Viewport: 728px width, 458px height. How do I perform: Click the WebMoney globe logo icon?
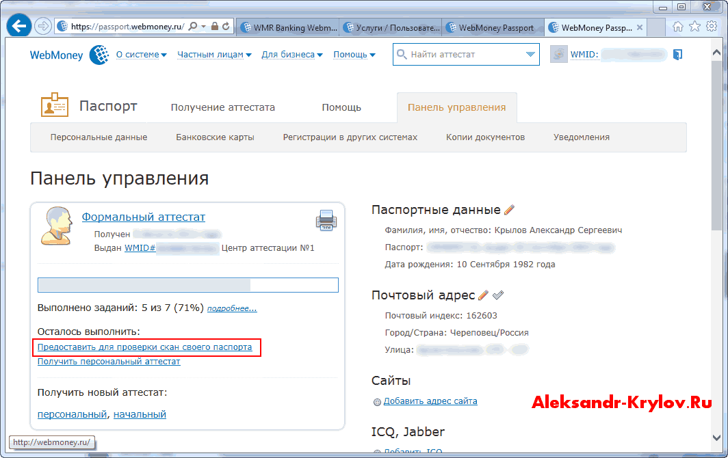point(99,55)
